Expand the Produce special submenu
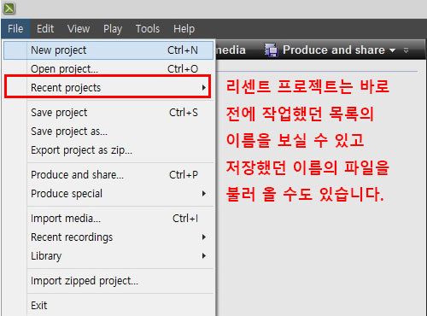This screenshot has width=427, height=316. pos(108,194)
